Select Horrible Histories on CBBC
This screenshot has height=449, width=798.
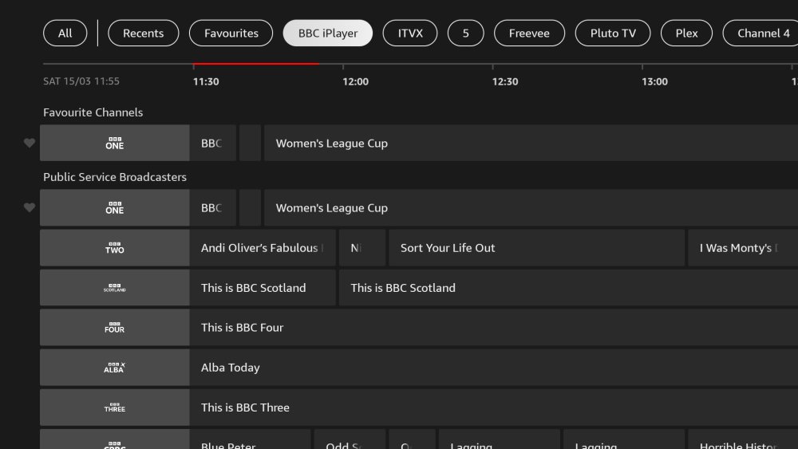pyautogui.click(x=743, y=440)
